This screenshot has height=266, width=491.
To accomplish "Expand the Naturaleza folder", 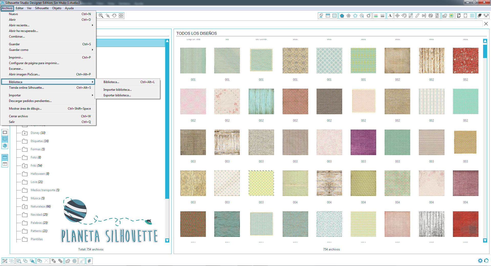I will coord(25,207).
